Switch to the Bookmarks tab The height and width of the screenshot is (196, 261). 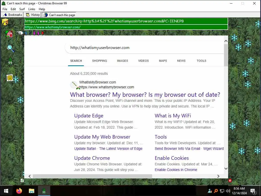pos(12,15)
